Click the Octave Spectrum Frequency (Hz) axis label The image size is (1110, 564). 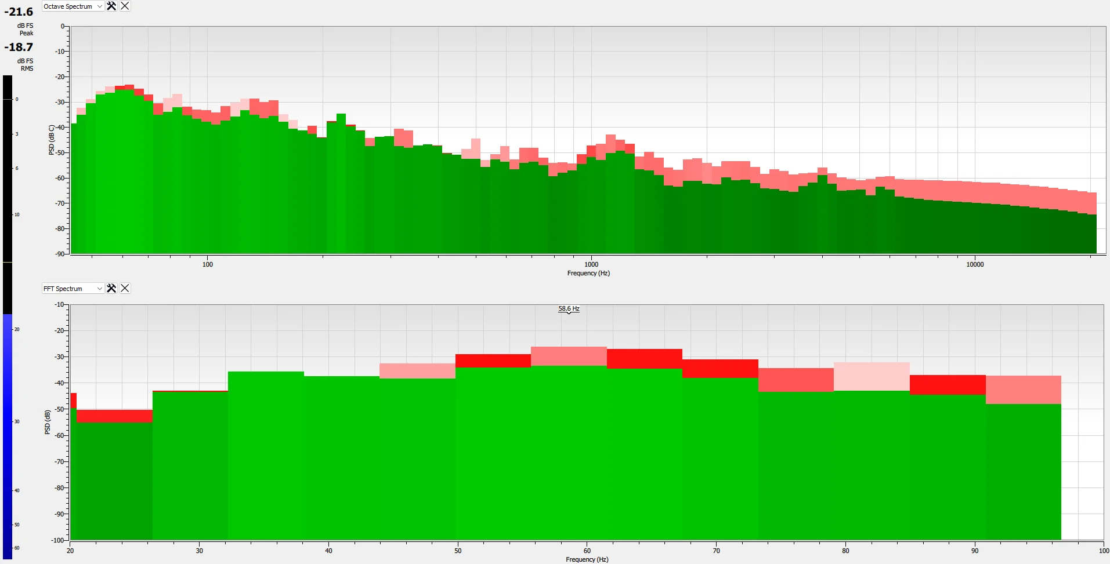tap(588, 273)
